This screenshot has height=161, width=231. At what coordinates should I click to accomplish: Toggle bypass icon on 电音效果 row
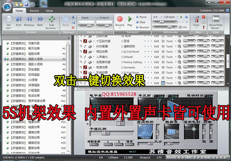click(x=85, y=67)
